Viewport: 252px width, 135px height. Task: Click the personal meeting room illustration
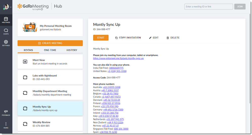pos(30,27)
